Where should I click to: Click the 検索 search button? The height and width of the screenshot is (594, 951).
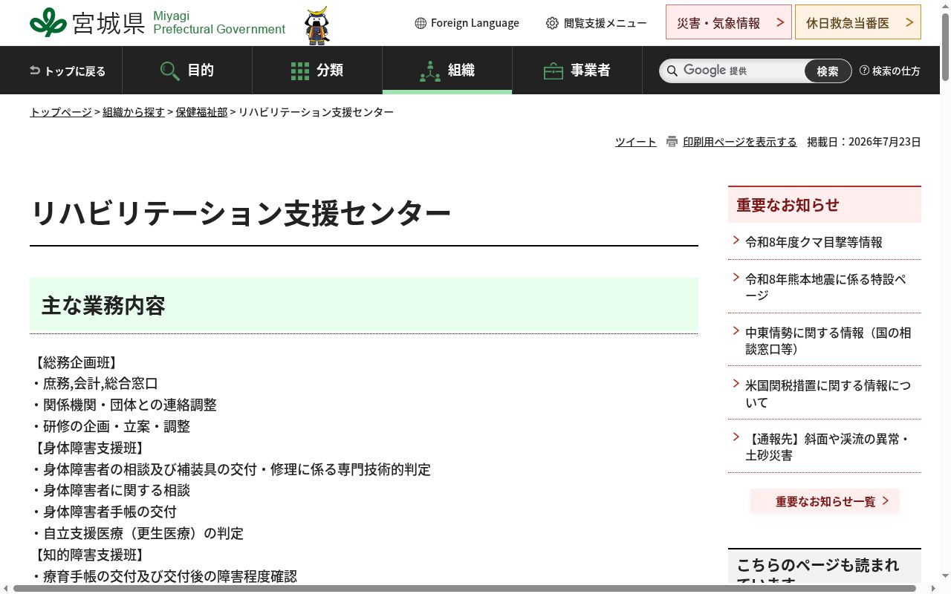[x=828, y=71]
